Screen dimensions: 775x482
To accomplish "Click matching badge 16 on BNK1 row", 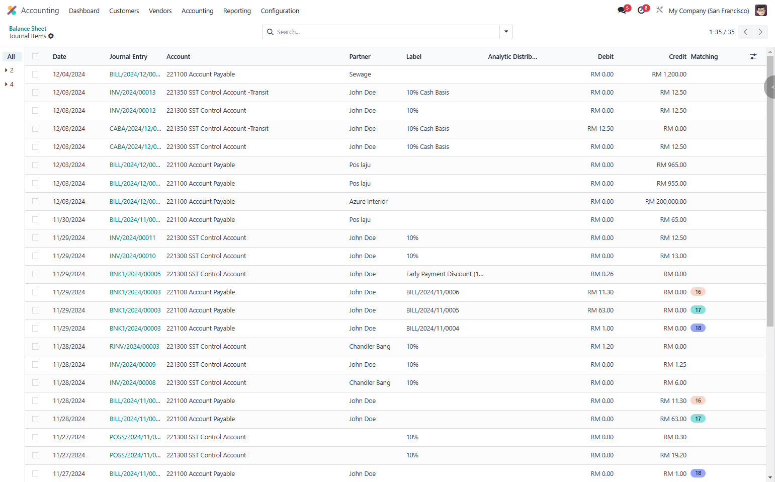I will click(698, 292).
